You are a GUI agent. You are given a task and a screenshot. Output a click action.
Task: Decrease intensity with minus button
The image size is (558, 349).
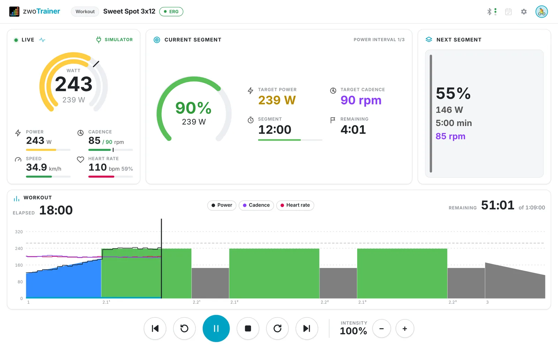[382, 328]
